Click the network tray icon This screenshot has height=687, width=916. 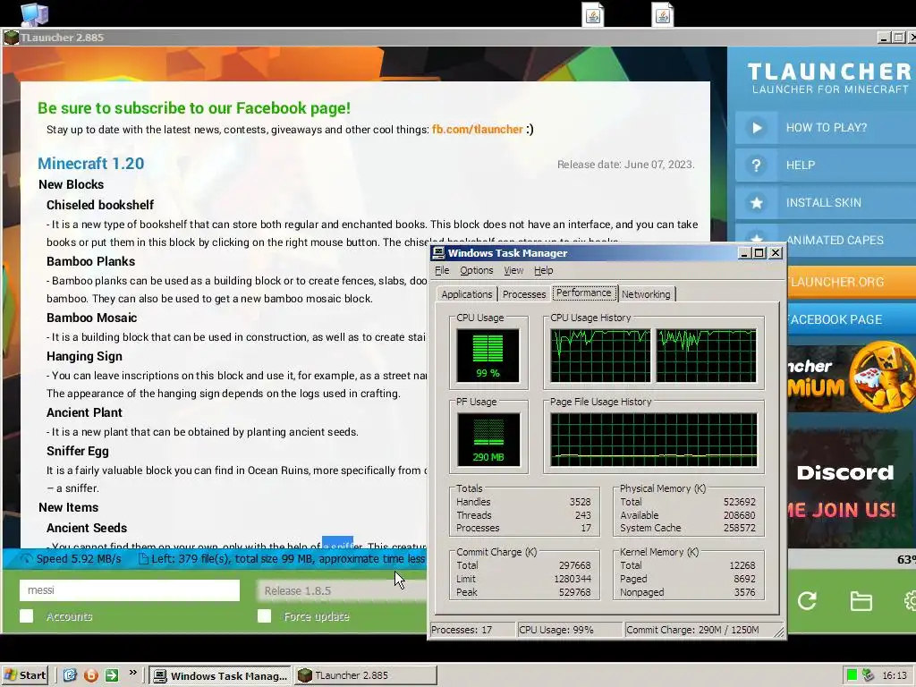868,675
